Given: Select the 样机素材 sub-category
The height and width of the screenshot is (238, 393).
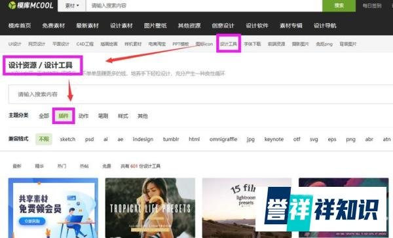Looking at the screenshot, I should point(133,44).
